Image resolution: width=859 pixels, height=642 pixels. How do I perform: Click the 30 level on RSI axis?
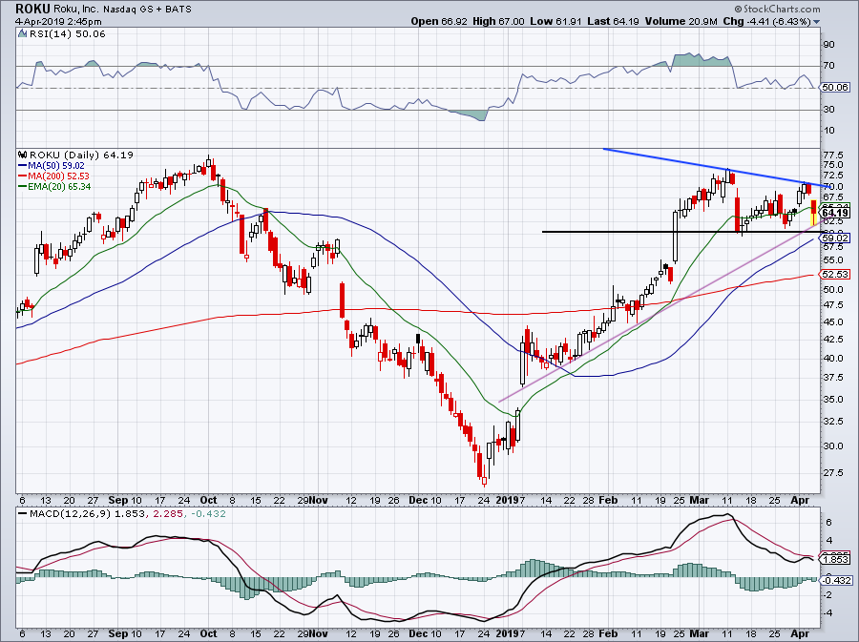coord(829,110)
